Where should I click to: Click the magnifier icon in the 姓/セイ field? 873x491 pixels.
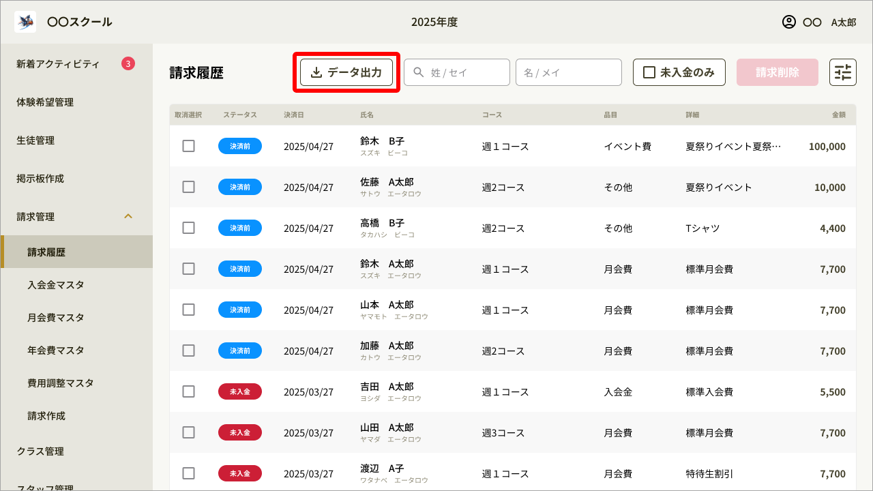[x=418, y=72]
